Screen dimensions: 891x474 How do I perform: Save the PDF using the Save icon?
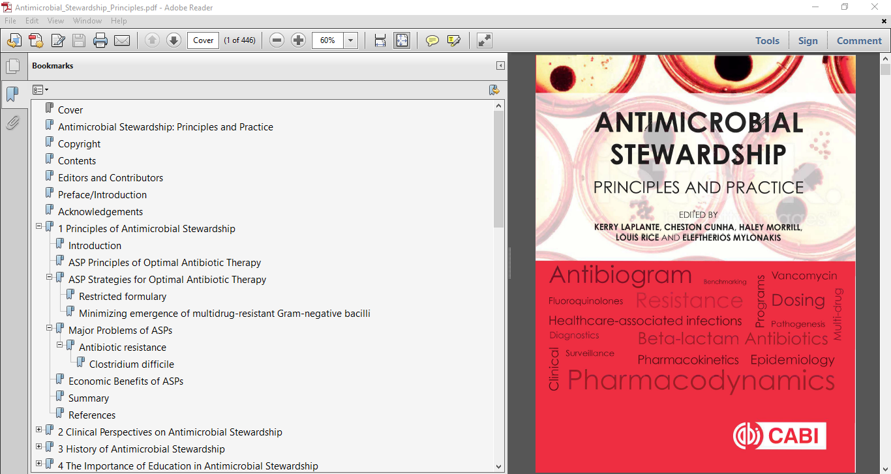78,40
